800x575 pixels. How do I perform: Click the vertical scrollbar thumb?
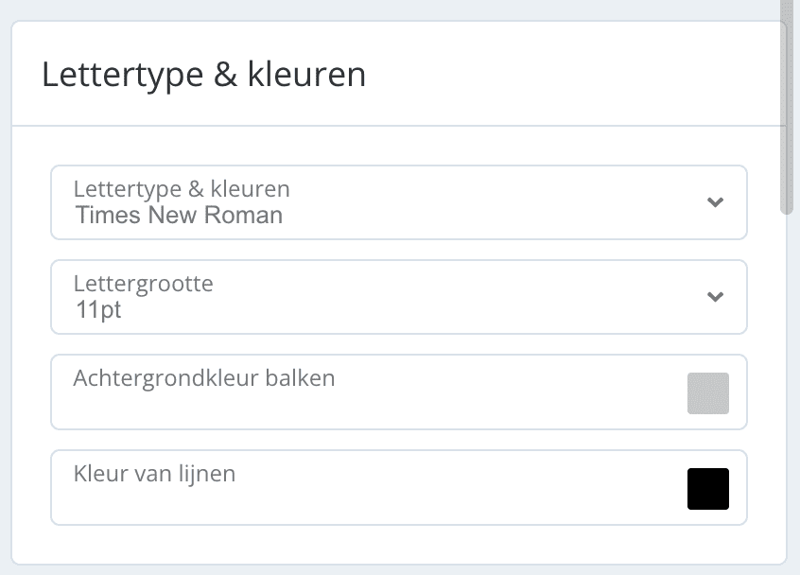click(786, 107)
